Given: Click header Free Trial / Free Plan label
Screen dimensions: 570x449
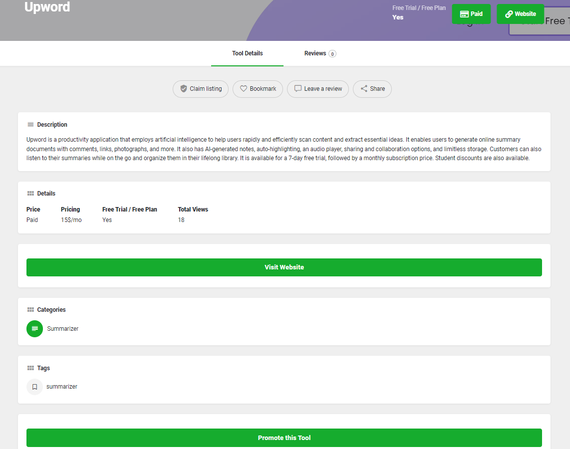Looking at the screenshot, I should point(419,8).
